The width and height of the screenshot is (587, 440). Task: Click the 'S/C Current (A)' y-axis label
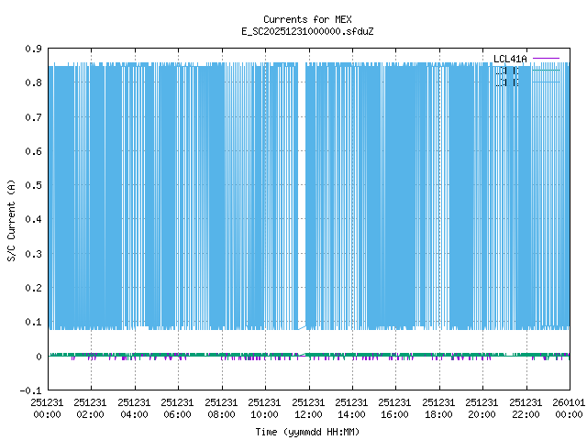click(11, 219)
